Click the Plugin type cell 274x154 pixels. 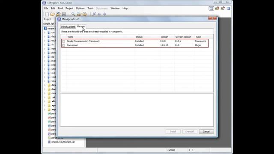coord(198,45)
